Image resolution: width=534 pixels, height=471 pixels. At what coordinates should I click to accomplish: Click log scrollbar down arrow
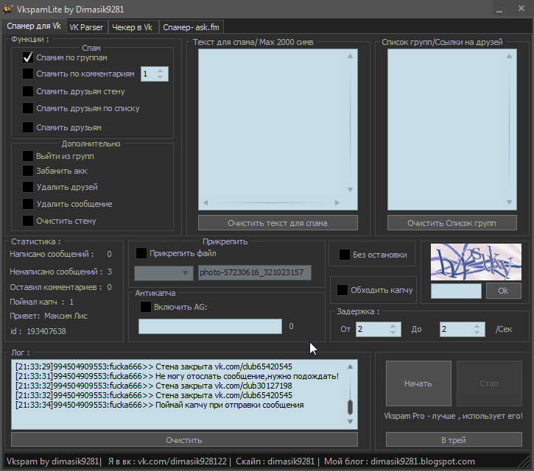point(350,422)
